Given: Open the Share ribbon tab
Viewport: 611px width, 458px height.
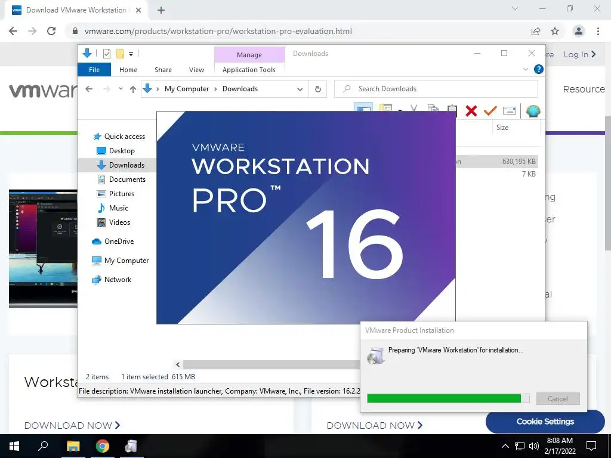Looking at the screenshot, I should click(x=163, y=70).
